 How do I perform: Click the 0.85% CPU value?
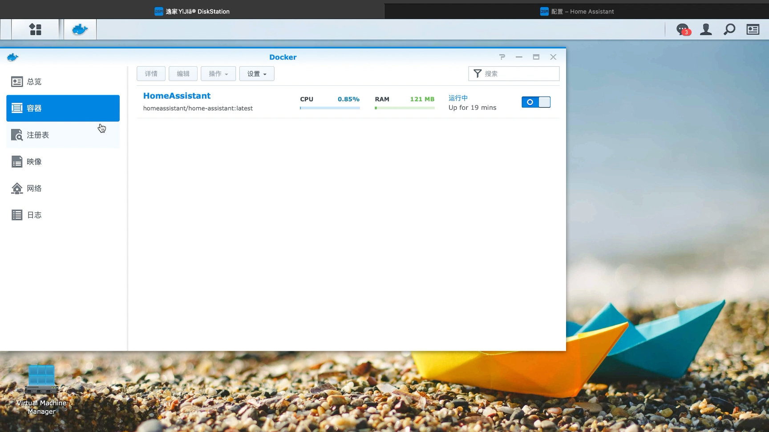tap(348, 99)
